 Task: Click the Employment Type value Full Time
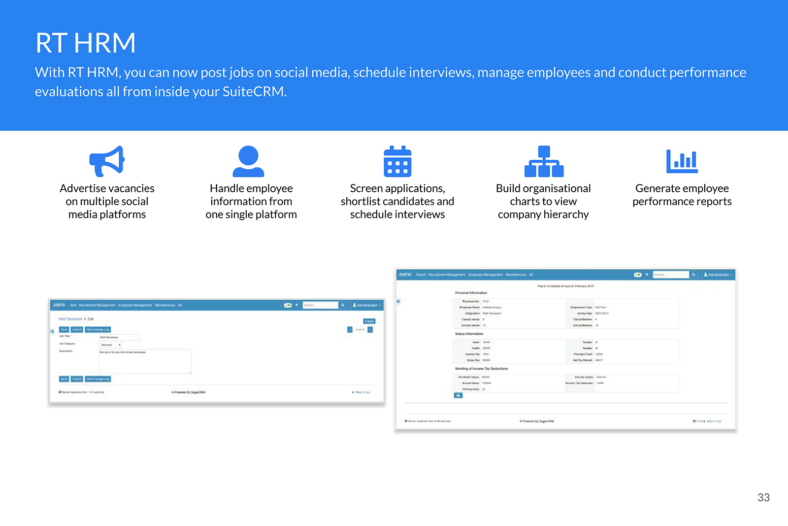pos(600,307)
